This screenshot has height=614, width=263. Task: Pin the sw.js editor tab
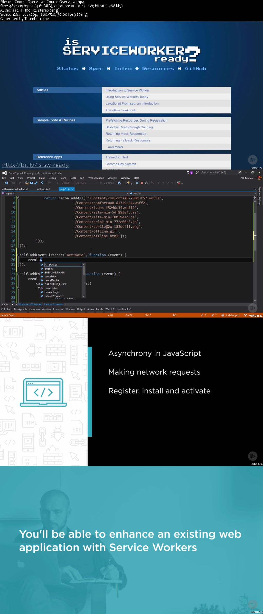69,189
